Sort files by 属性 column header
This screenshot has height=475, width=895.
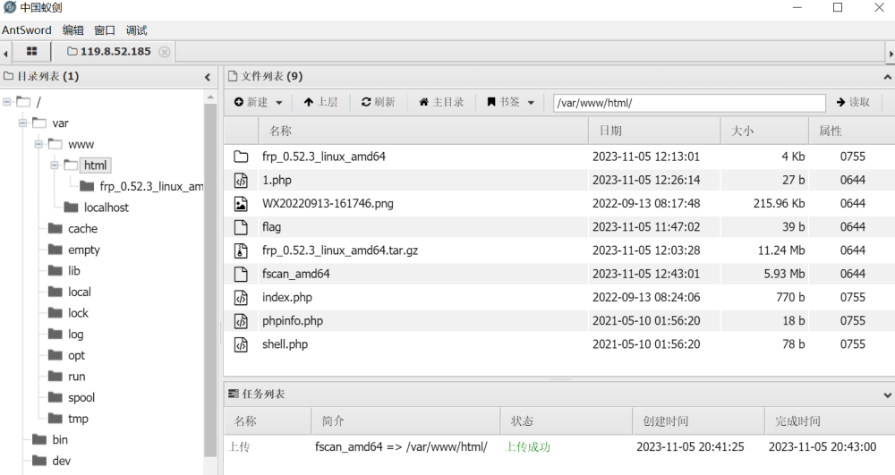coord(852,131)
